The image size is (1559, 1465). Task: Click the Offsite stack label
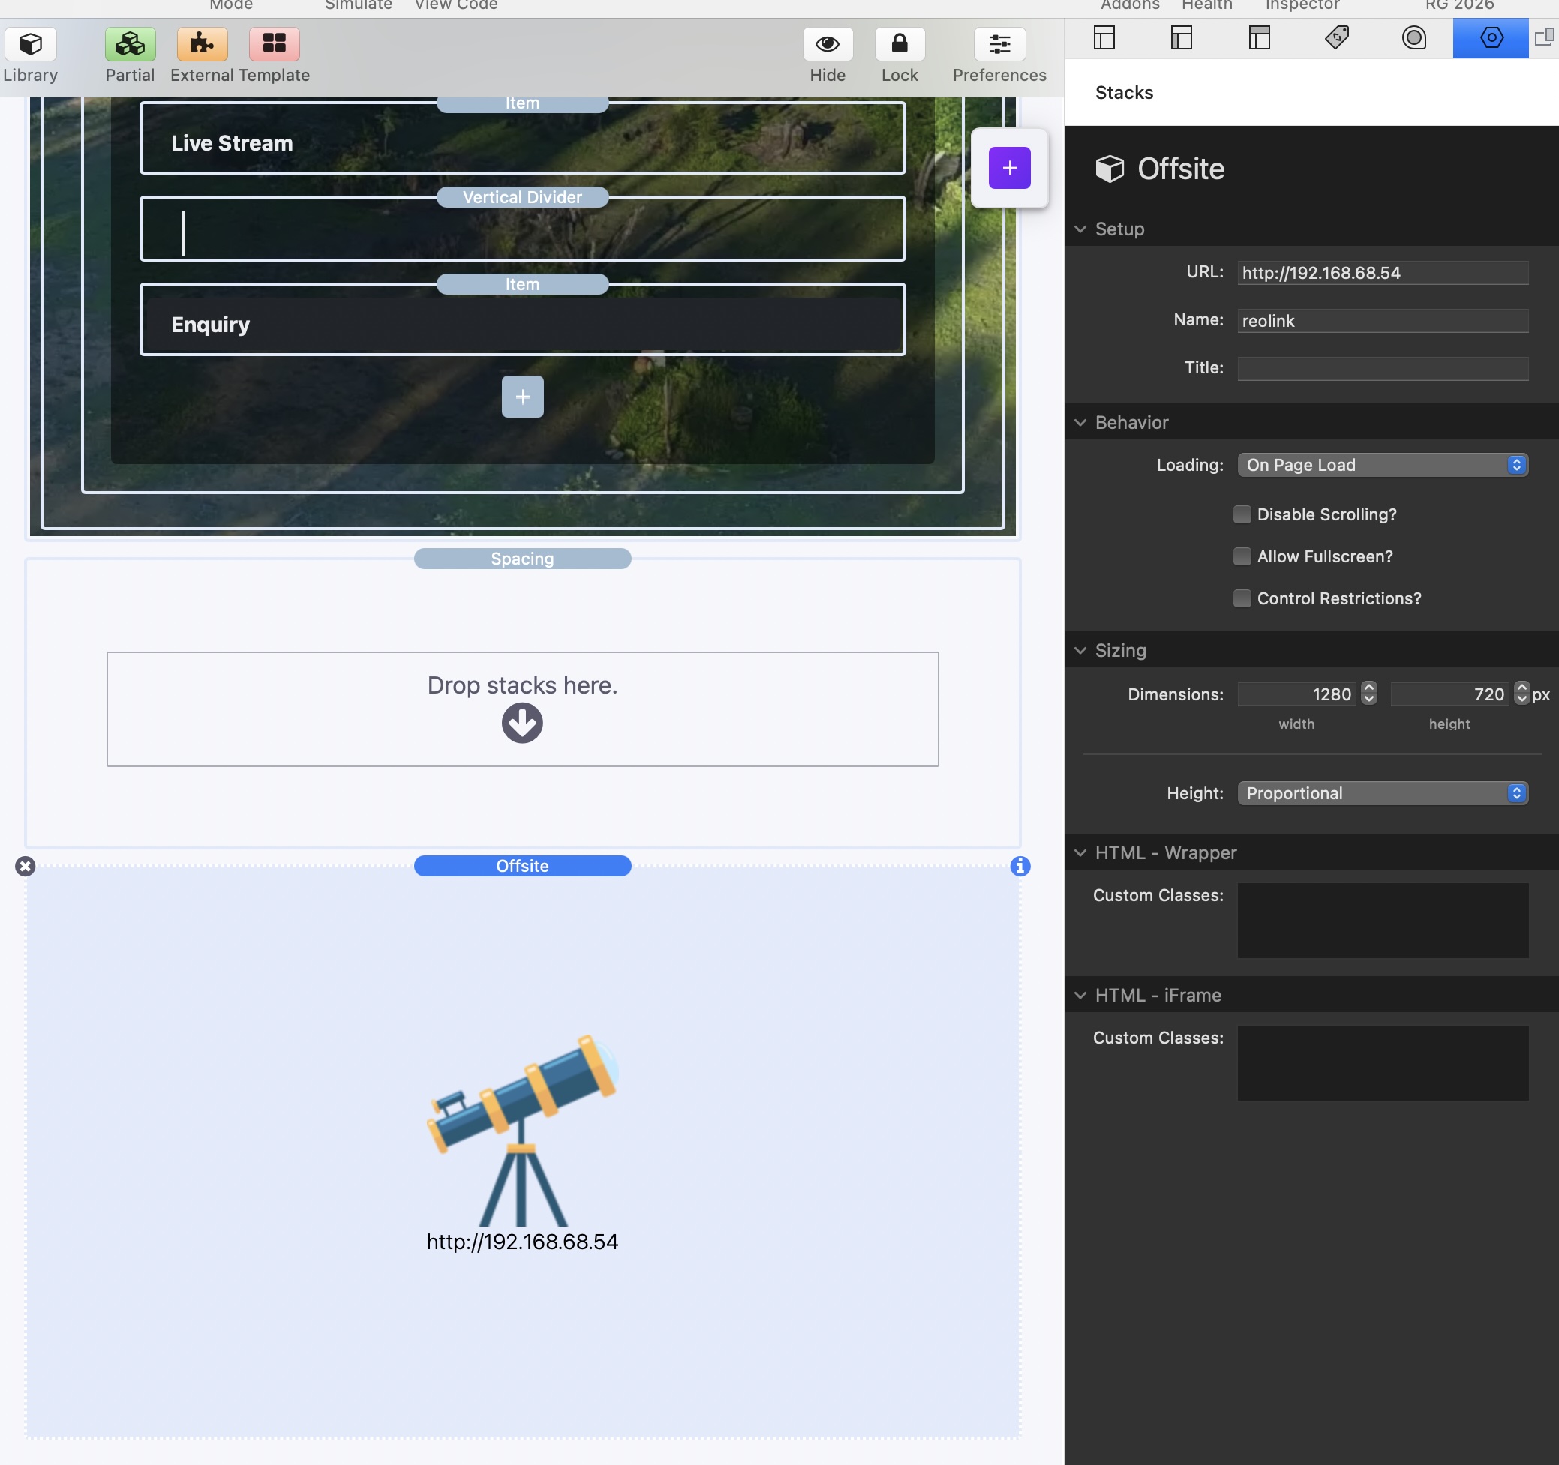[522, 866]
